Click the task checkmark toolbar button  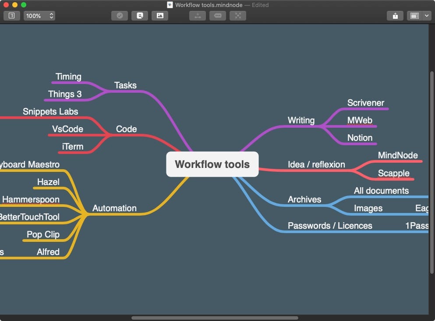click(120, 16)
